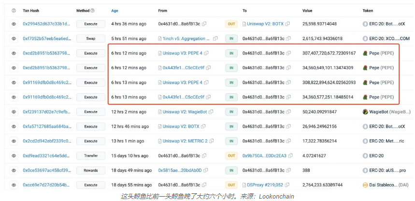The height and width of the screenshot is (201, 415).
Task: Copy the 1inch v5: Aggregation address
Action: 215,39
